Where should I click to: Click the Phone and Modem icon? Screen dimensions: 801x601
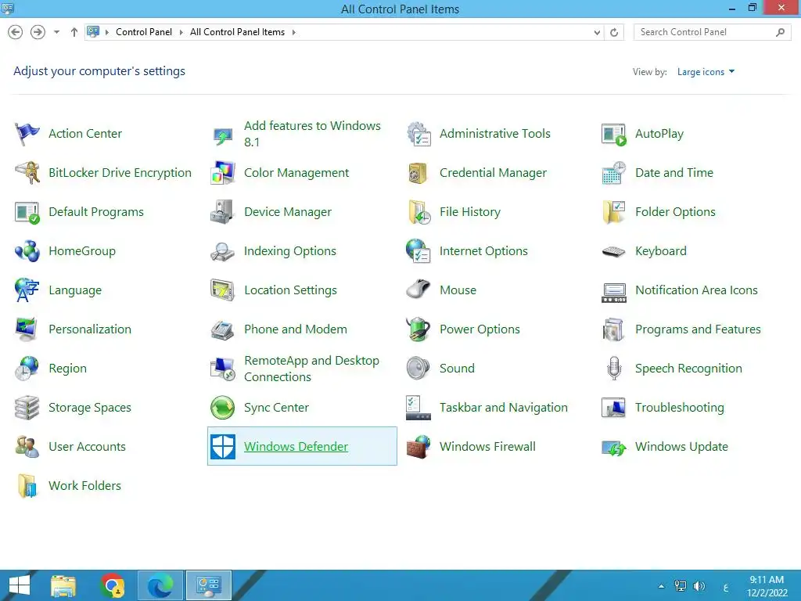(223, 329)
